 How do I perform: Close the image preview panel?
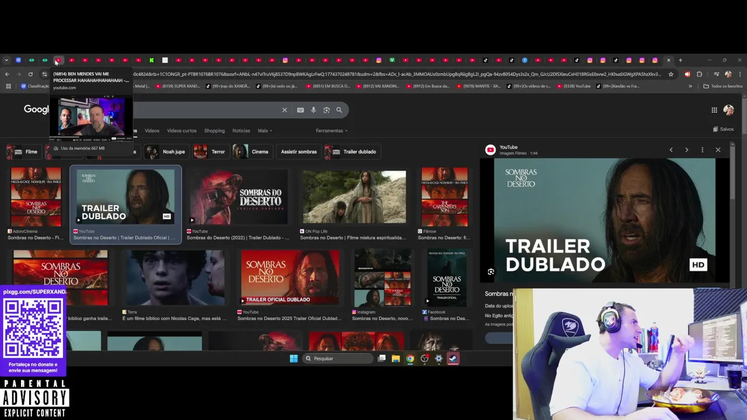click(718, 150)
